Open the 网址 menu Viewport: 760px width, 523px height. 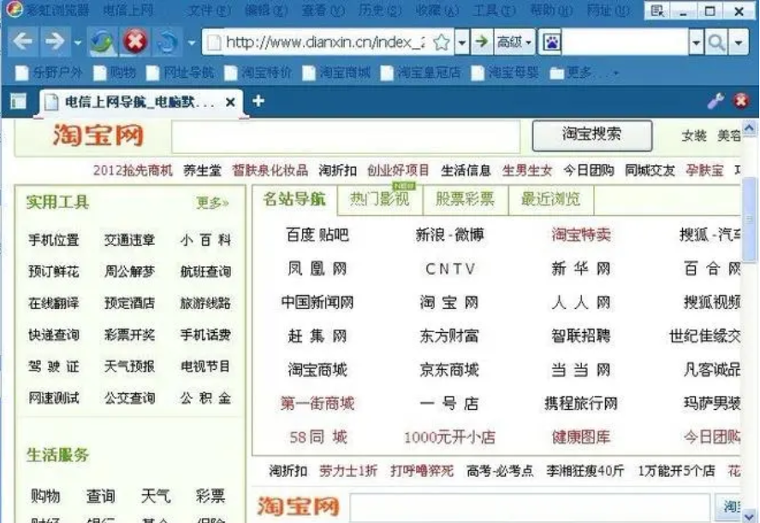pos(609,10)
